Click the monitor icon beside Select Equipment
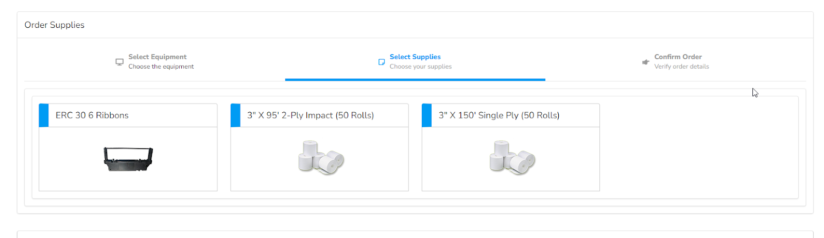 119,62
